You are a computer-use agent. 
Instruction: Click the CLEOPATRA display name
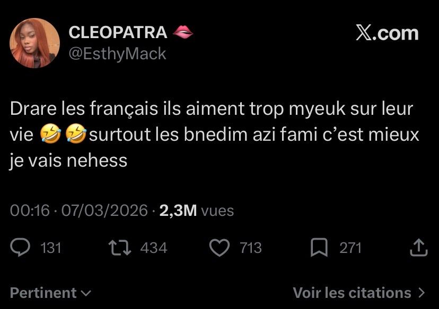point(118,33)
